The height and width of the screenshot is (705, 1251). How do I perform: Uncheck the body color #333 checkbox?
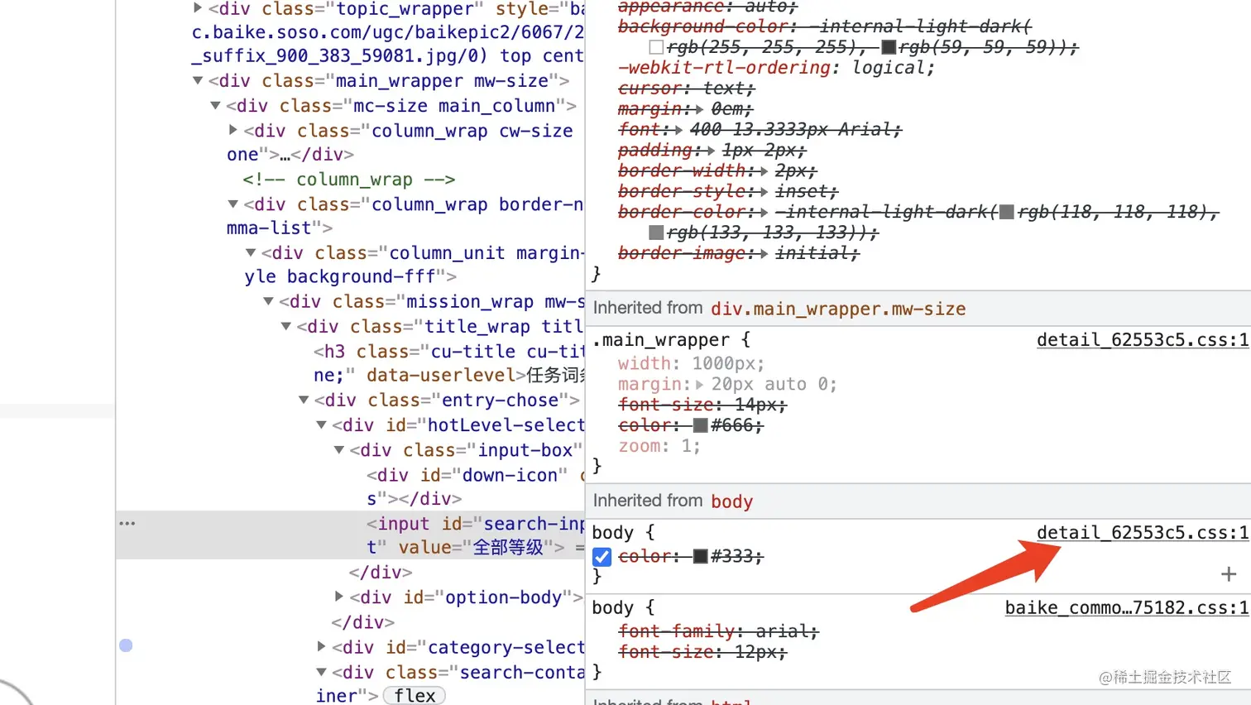coord(602,557)
